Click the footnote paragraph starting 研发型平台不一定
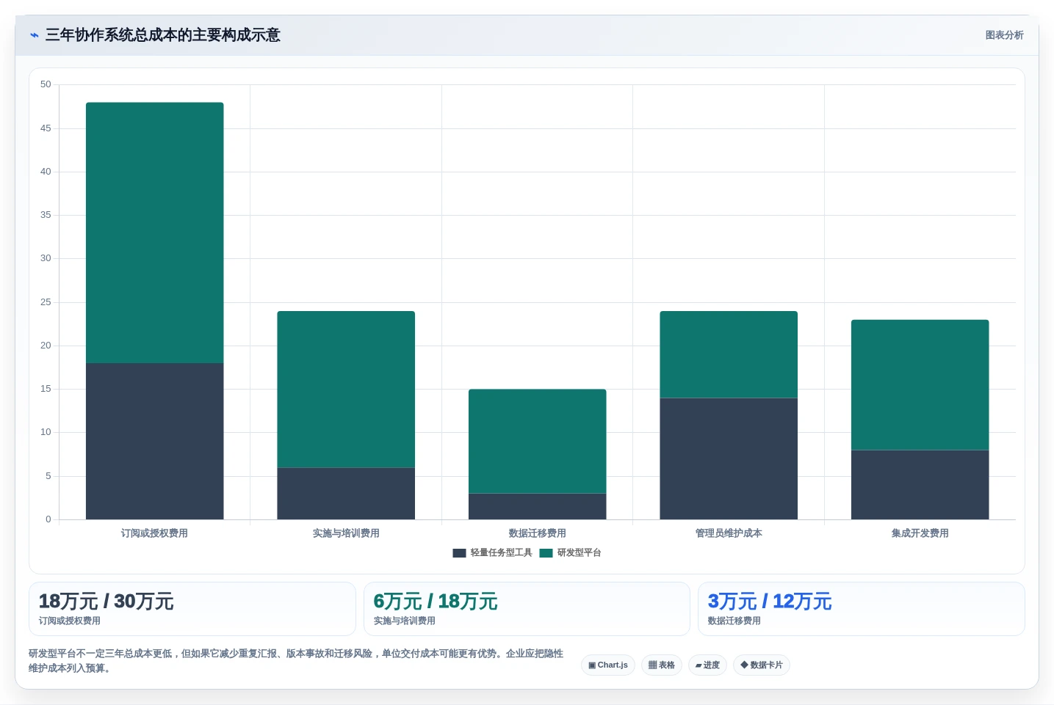The image size is (1054, 705). (296, 661)
